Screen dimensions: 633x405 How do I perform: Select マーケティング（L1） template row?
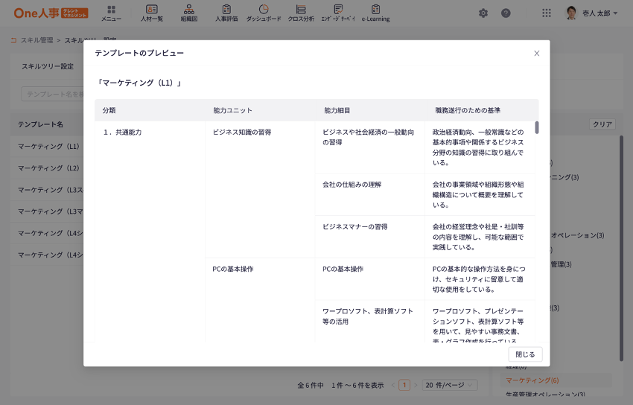tap(48, 147)
